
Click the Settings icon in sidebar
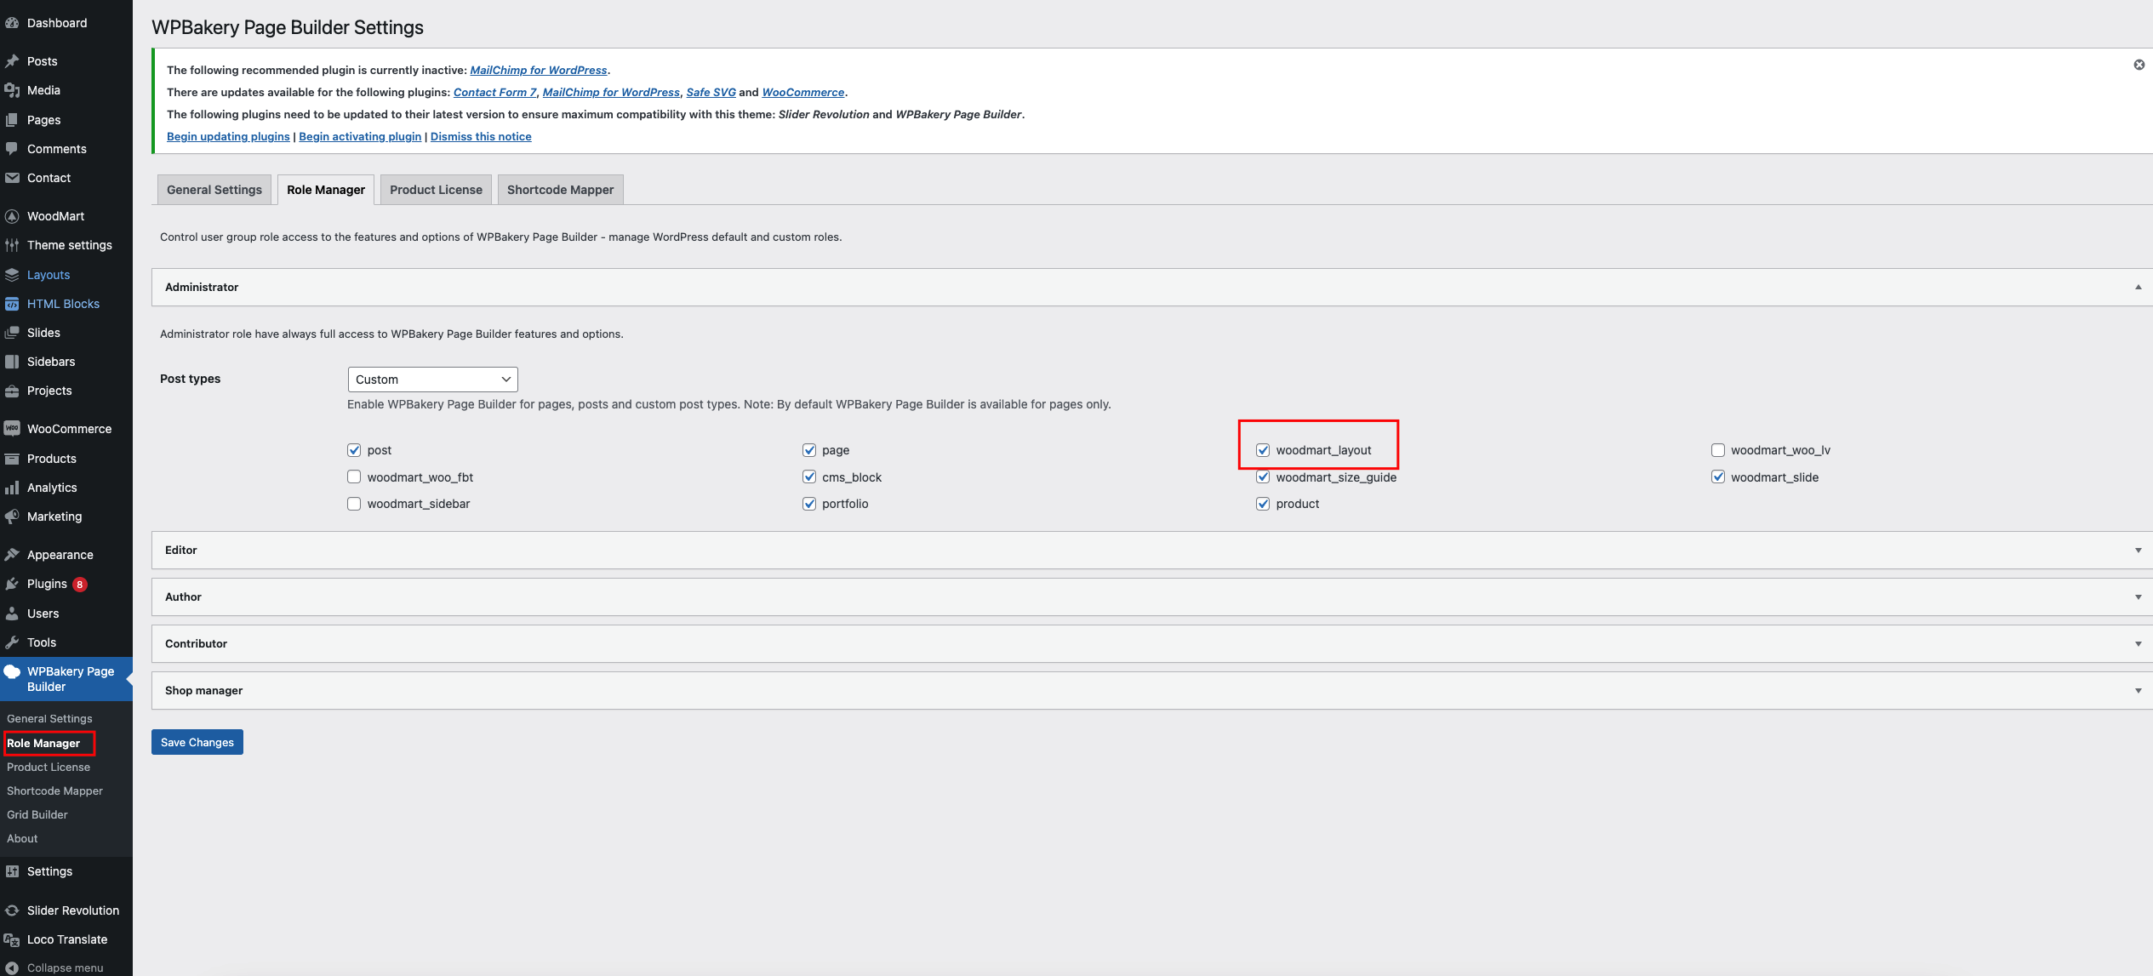[12, 871]
